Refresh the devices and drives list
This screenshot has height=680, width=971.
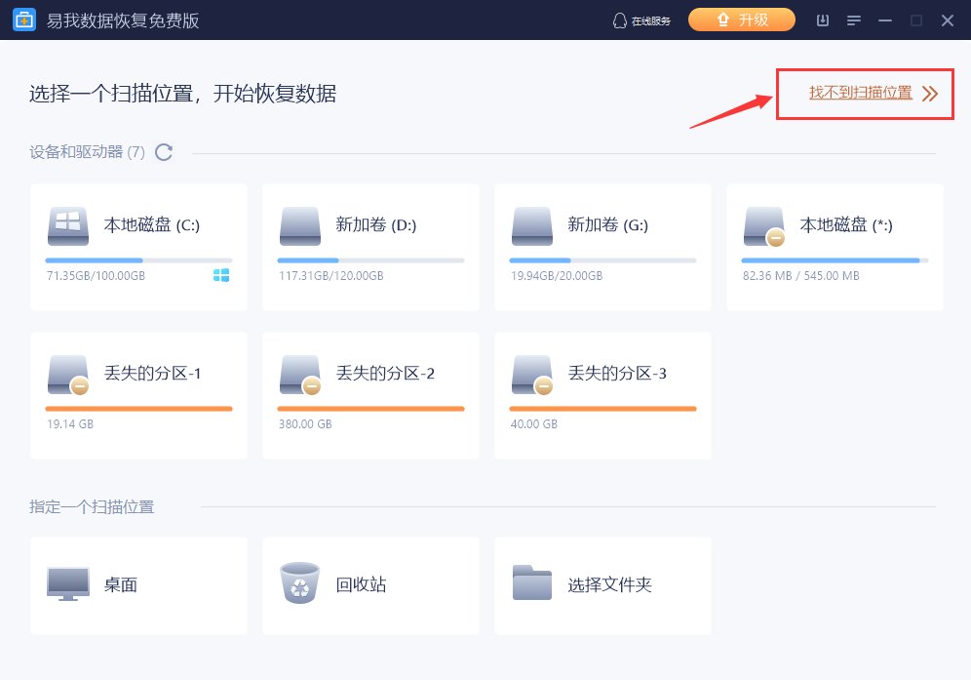(164, 152)
